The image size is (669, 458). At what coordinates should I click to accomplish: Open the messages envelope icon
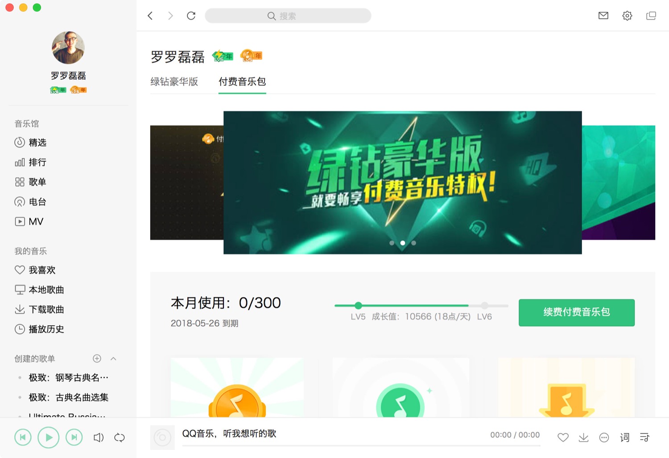point(603,16)
